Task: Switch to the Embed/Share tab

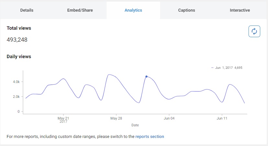Action: click(x=80, y=10)
